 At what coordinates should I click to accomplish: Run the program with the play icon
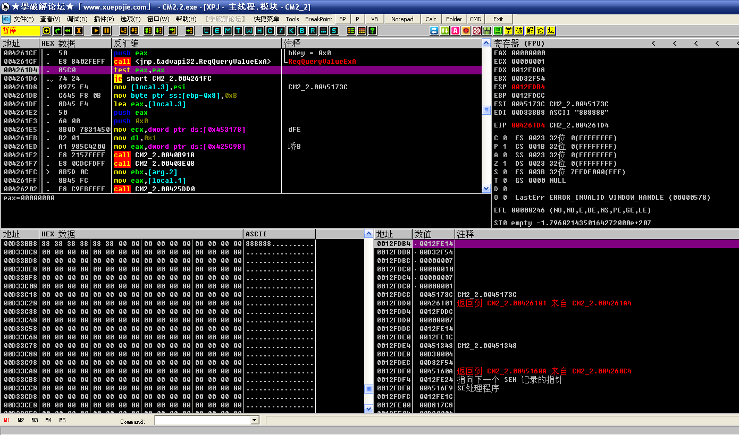(x=96, y=31)
